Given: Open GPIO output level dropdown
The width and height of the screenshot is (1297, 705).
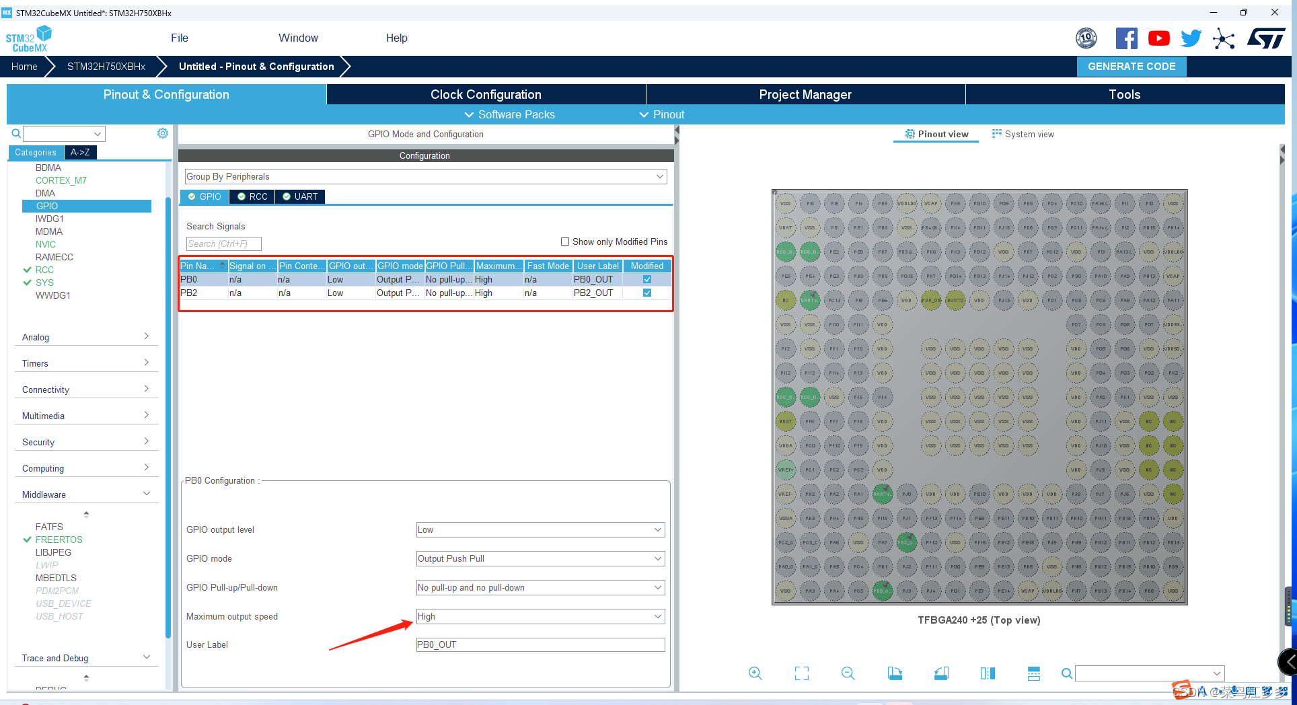Looking at the screenshot, I should point(540,529).
